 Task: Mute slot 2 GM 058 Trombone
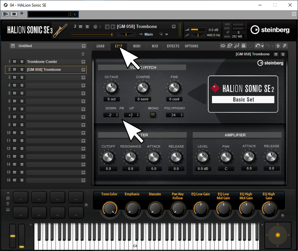pyautogui.click(x=15, y=70)
